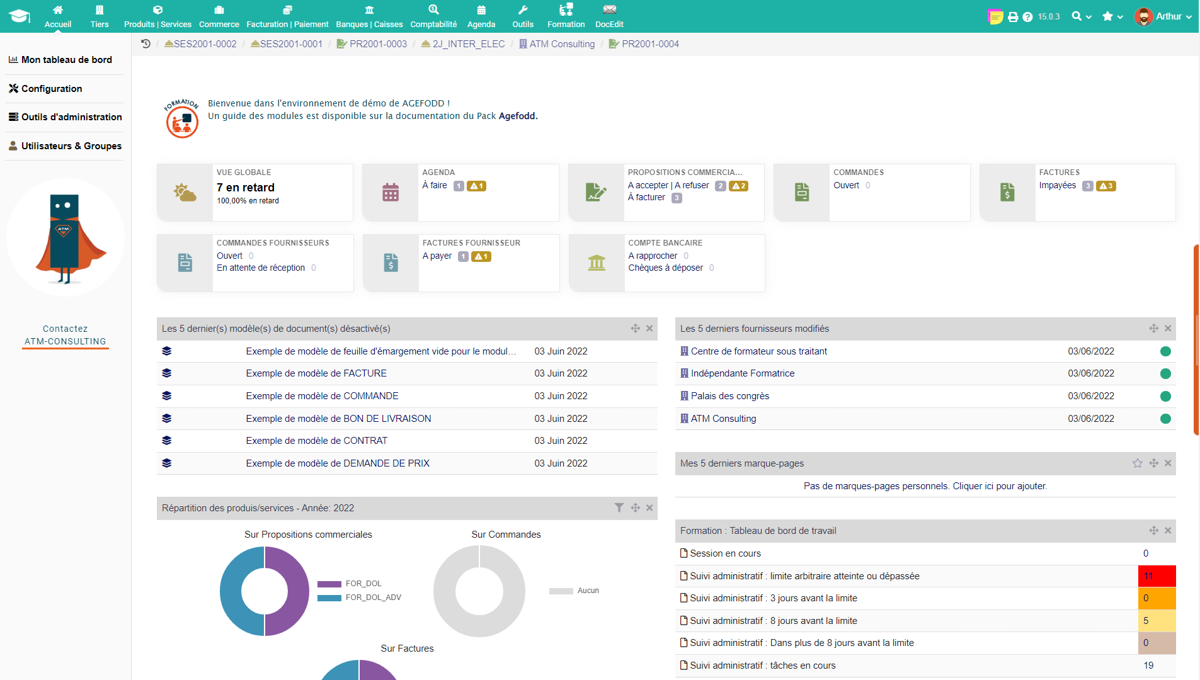Viewport: 1200px width, 680px height.
Task: Click the Compte bancaire bank icon
Action: (x=597, y=263)
